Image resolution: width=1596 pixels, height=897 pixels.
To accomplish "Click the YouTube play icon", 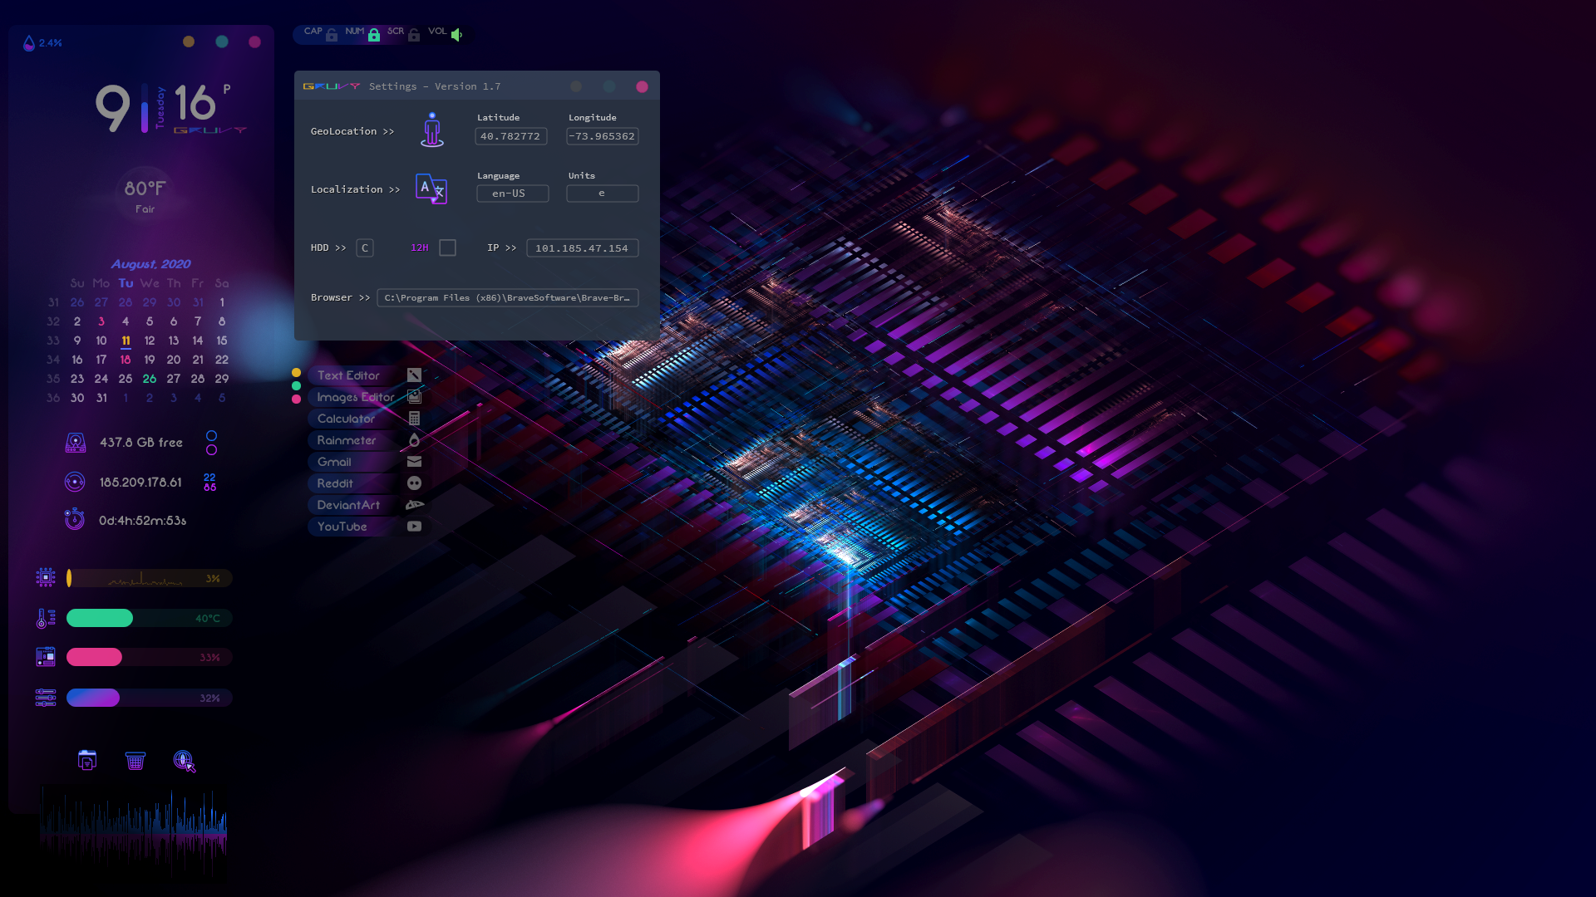I will (414, 527).
